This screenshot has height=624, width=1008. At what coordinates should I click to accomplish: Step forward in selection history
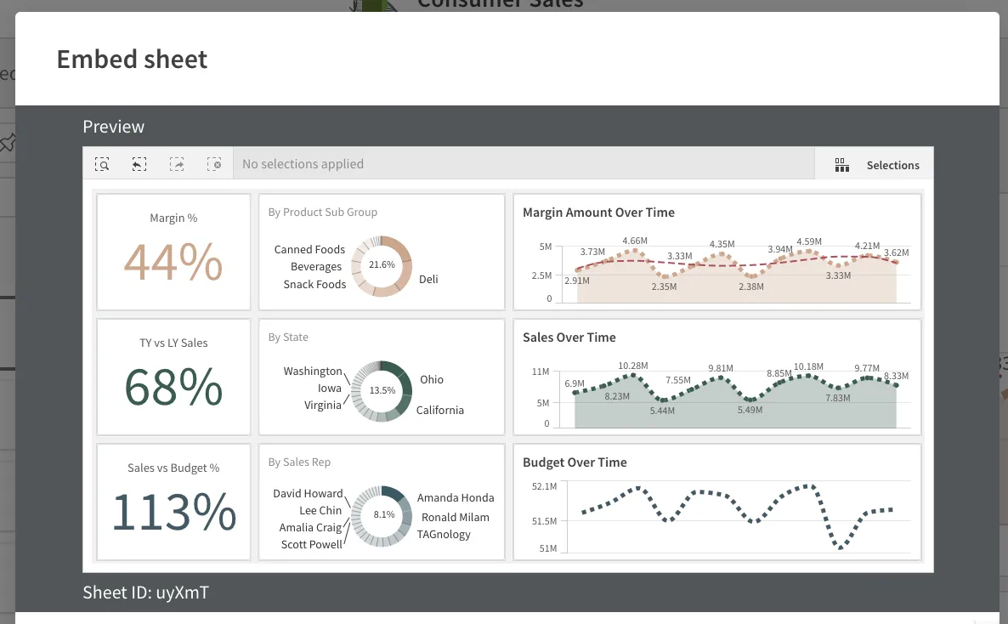pos(177,164)
